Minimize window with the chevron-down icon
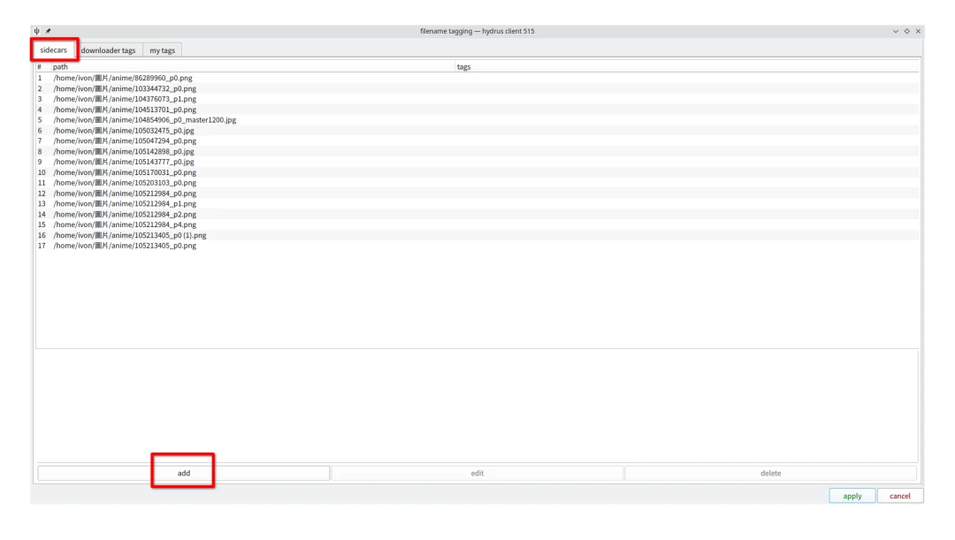The height and width of the screenshot is (540, 955). (895, 31)
